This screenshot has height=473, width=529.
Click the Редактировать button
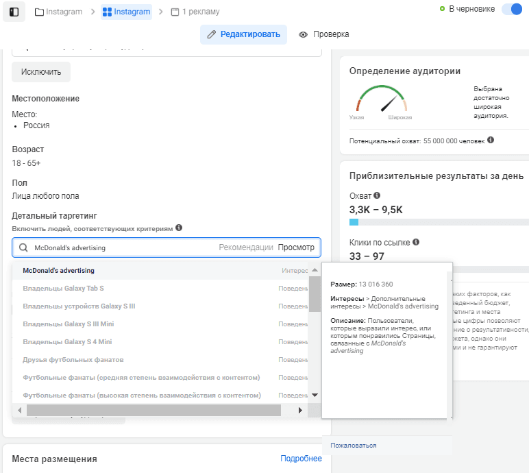[243, 34]
